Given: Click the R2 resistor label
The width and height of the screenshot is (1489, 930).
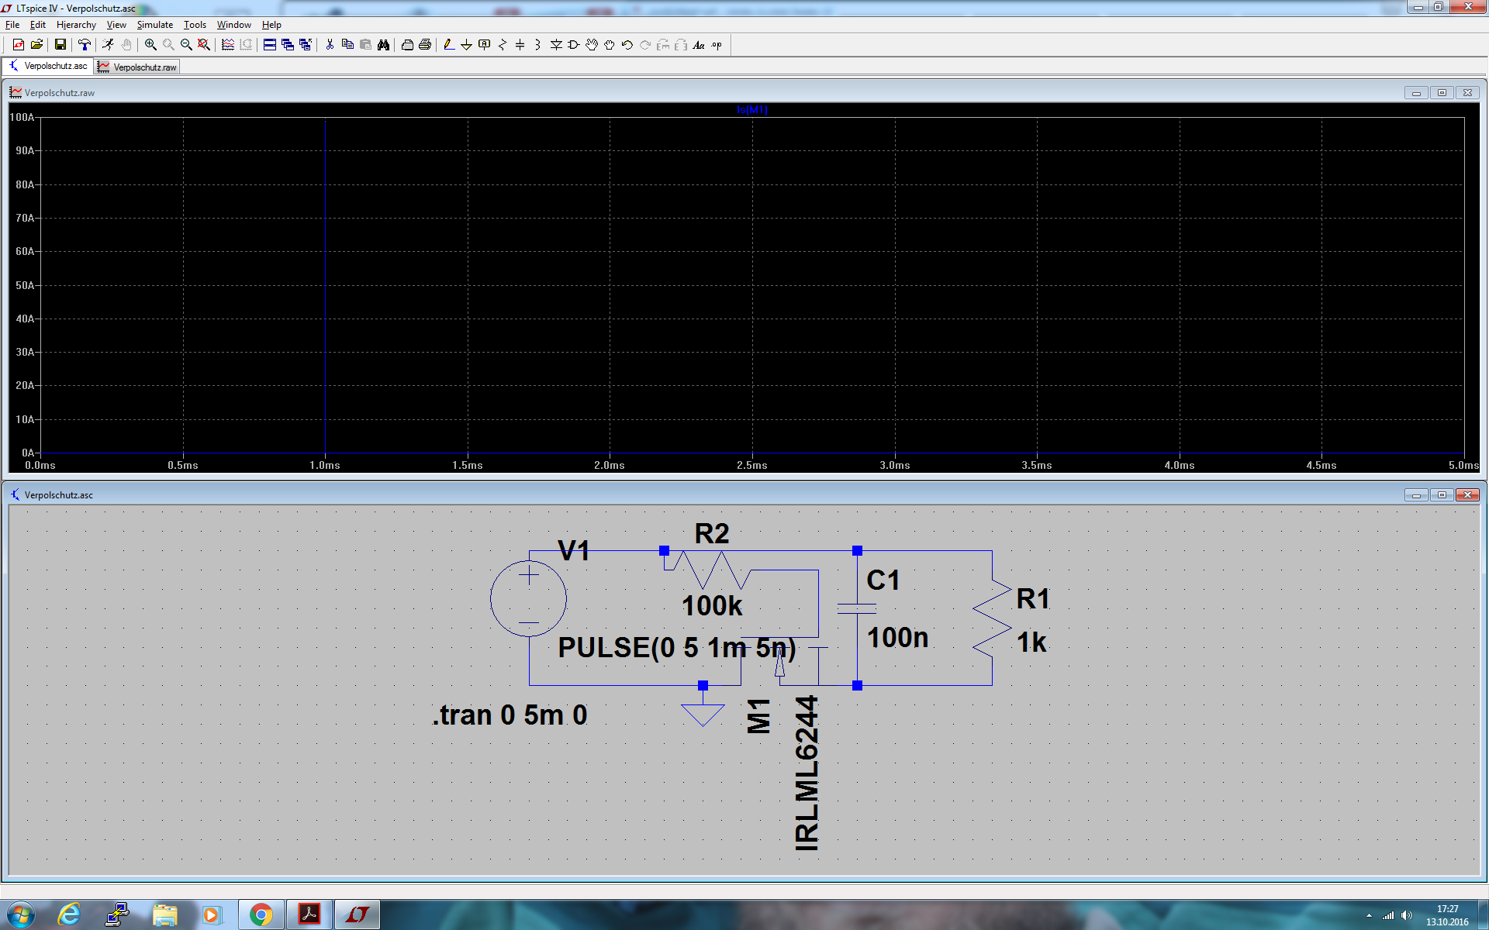Looking at the screenshot, I should coord(711,533).
